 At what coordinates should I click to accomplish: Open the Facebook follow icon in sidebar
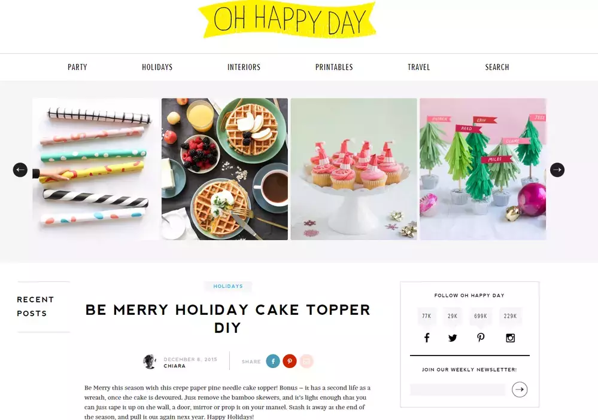[427, 338]
